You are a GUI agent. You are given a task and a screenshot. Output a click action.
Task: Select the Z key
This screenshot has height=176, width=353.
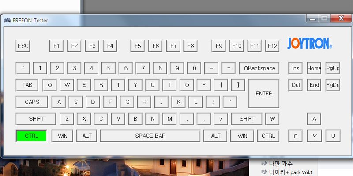click(x=67, y=119)
